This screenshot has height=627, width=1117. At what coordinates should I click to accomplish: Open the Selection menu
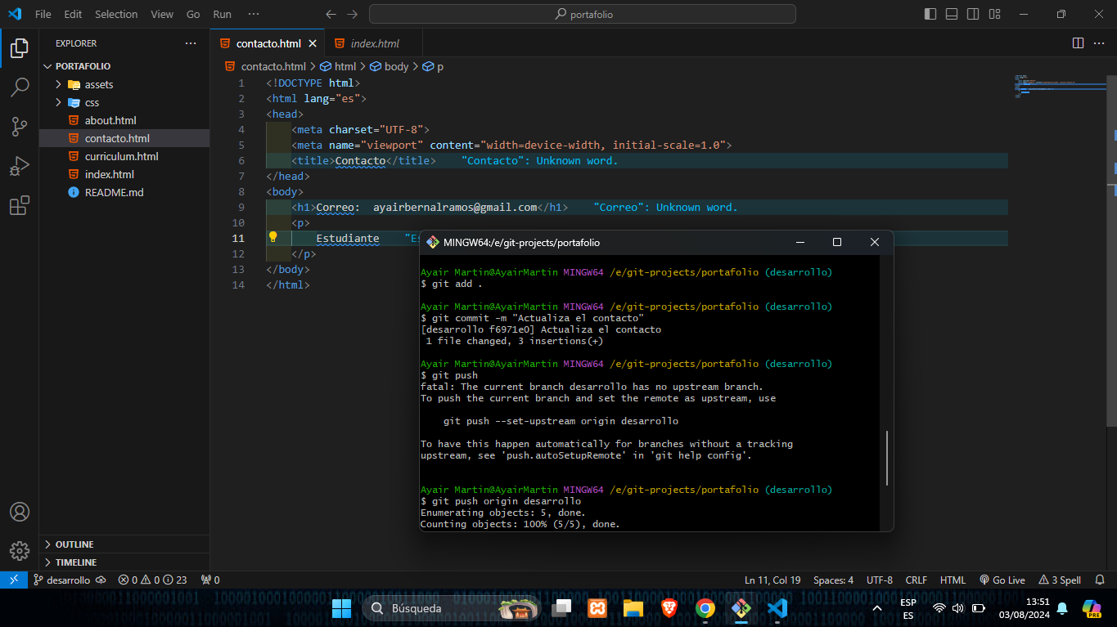click(x=116, y=14)
